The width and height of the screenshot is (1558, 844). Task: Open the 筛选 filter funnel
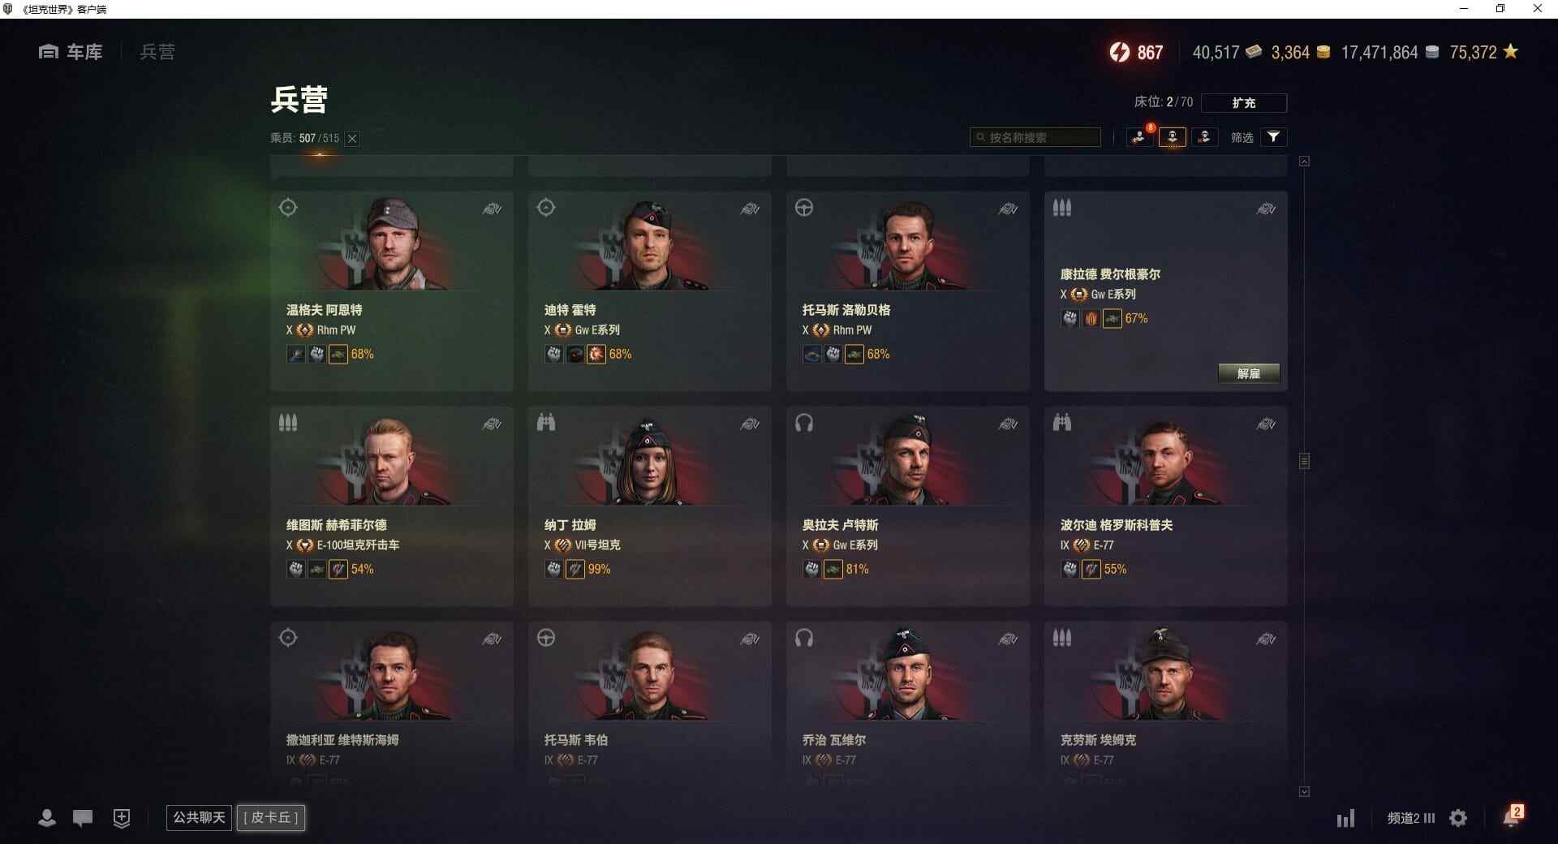pyautogui.click(x=1274, y=137)
